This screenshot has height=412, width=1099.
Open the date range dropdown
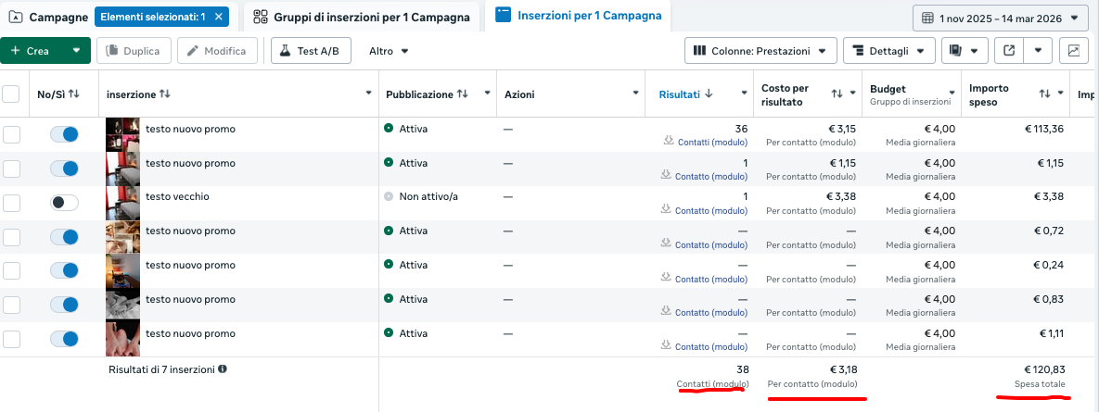[1000, 18]
